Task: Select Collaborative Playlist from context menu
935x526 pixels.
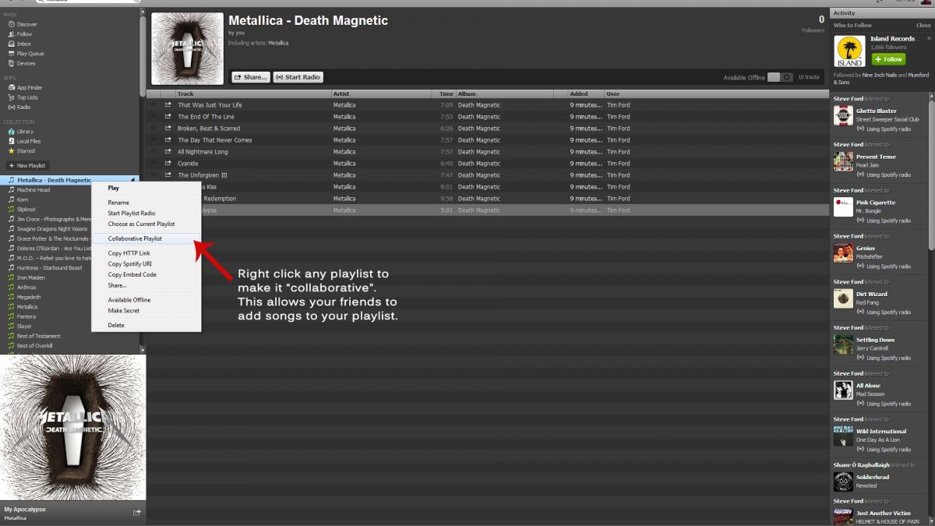Action: (135, 238)
